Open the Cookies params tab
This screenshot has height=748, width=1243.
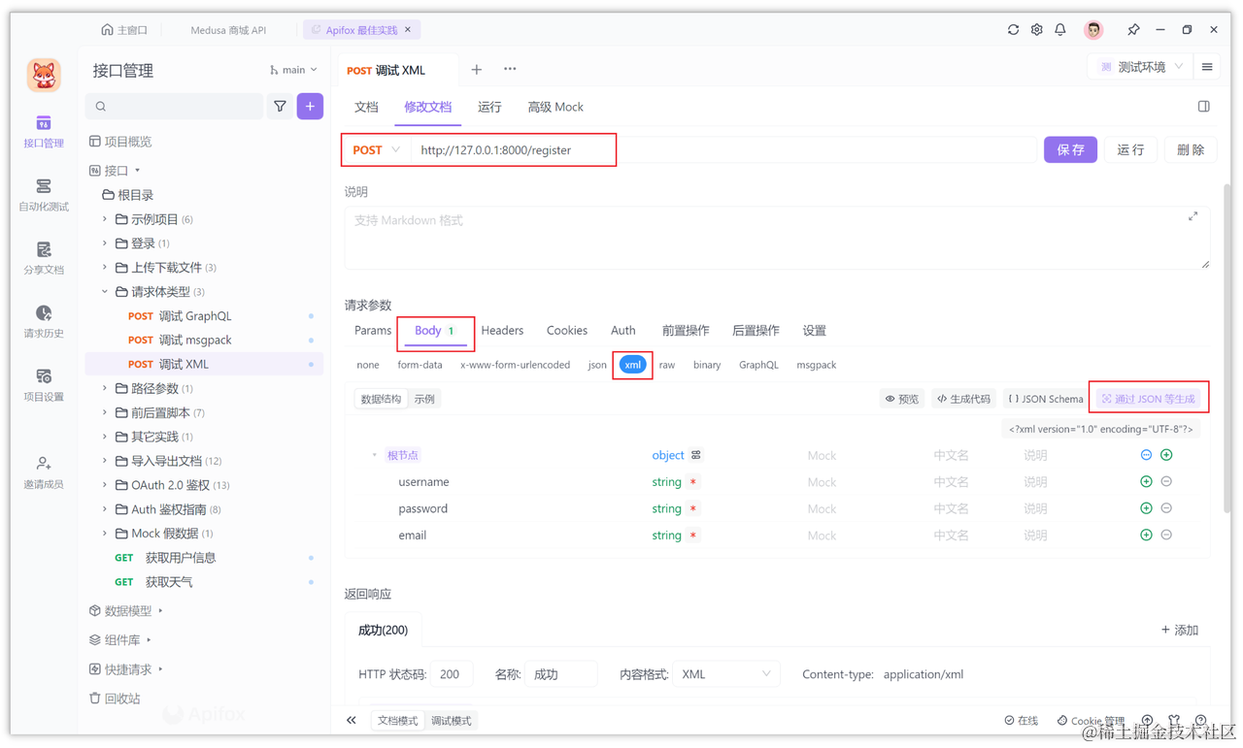pos(567,331)
